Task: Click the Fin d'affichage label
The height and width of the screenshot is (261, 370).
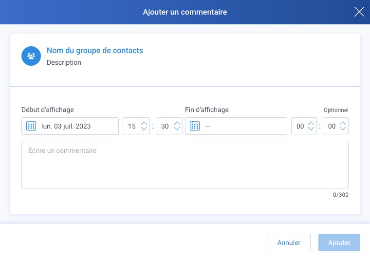Action: coord(207,110)
